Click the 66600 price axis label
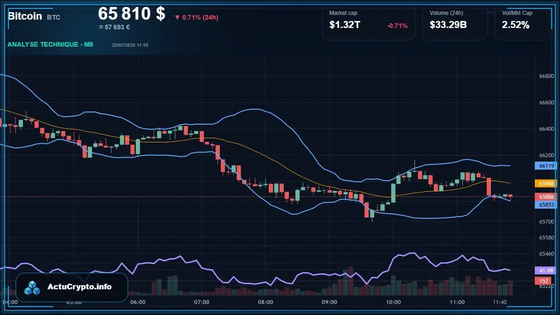 pyautogui.click(x=546, y=103)
